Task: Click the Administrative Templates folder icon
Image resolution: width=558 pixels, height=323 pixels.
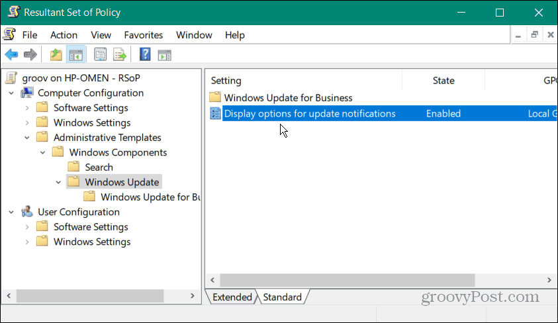Action: tap(42, 136)
